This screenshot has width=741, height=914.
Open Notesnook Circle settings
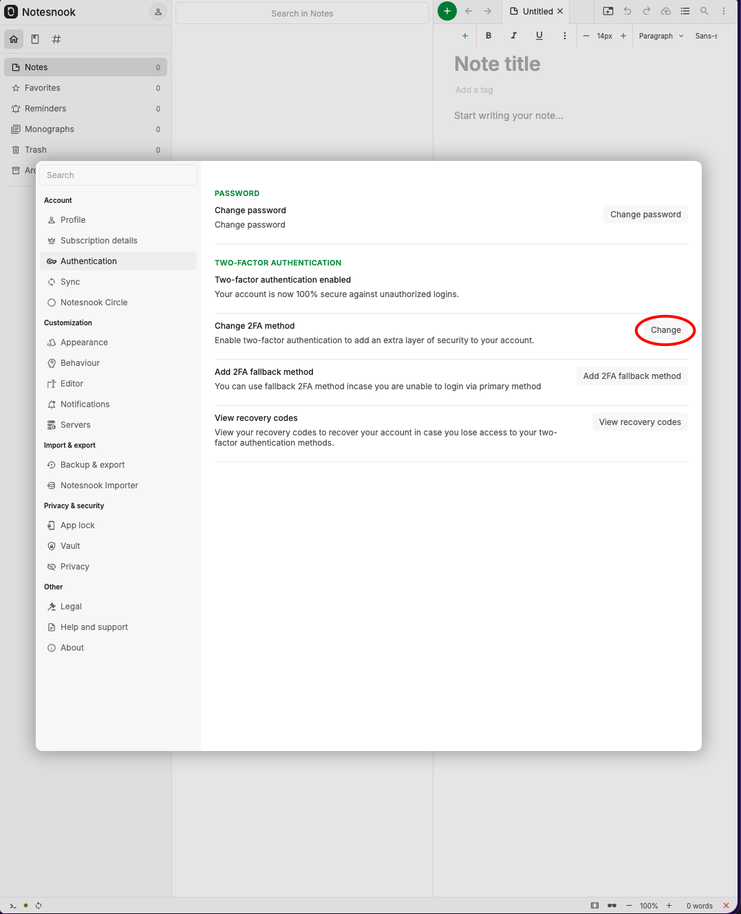pyautogui.click(x=118, y=303)
